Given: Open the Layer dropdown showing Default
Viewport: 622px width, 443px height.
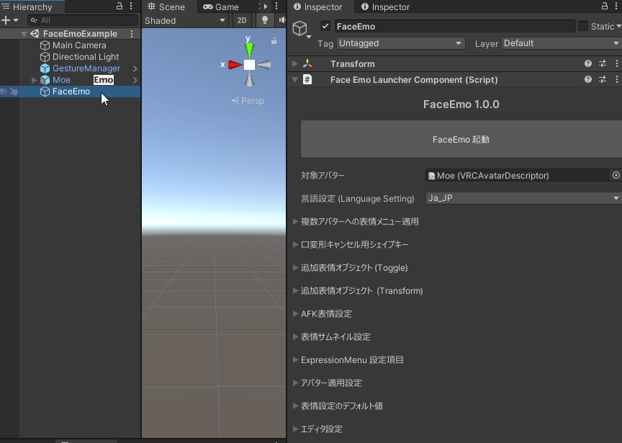Looking at the screenshot, I should tap(561, 43).
